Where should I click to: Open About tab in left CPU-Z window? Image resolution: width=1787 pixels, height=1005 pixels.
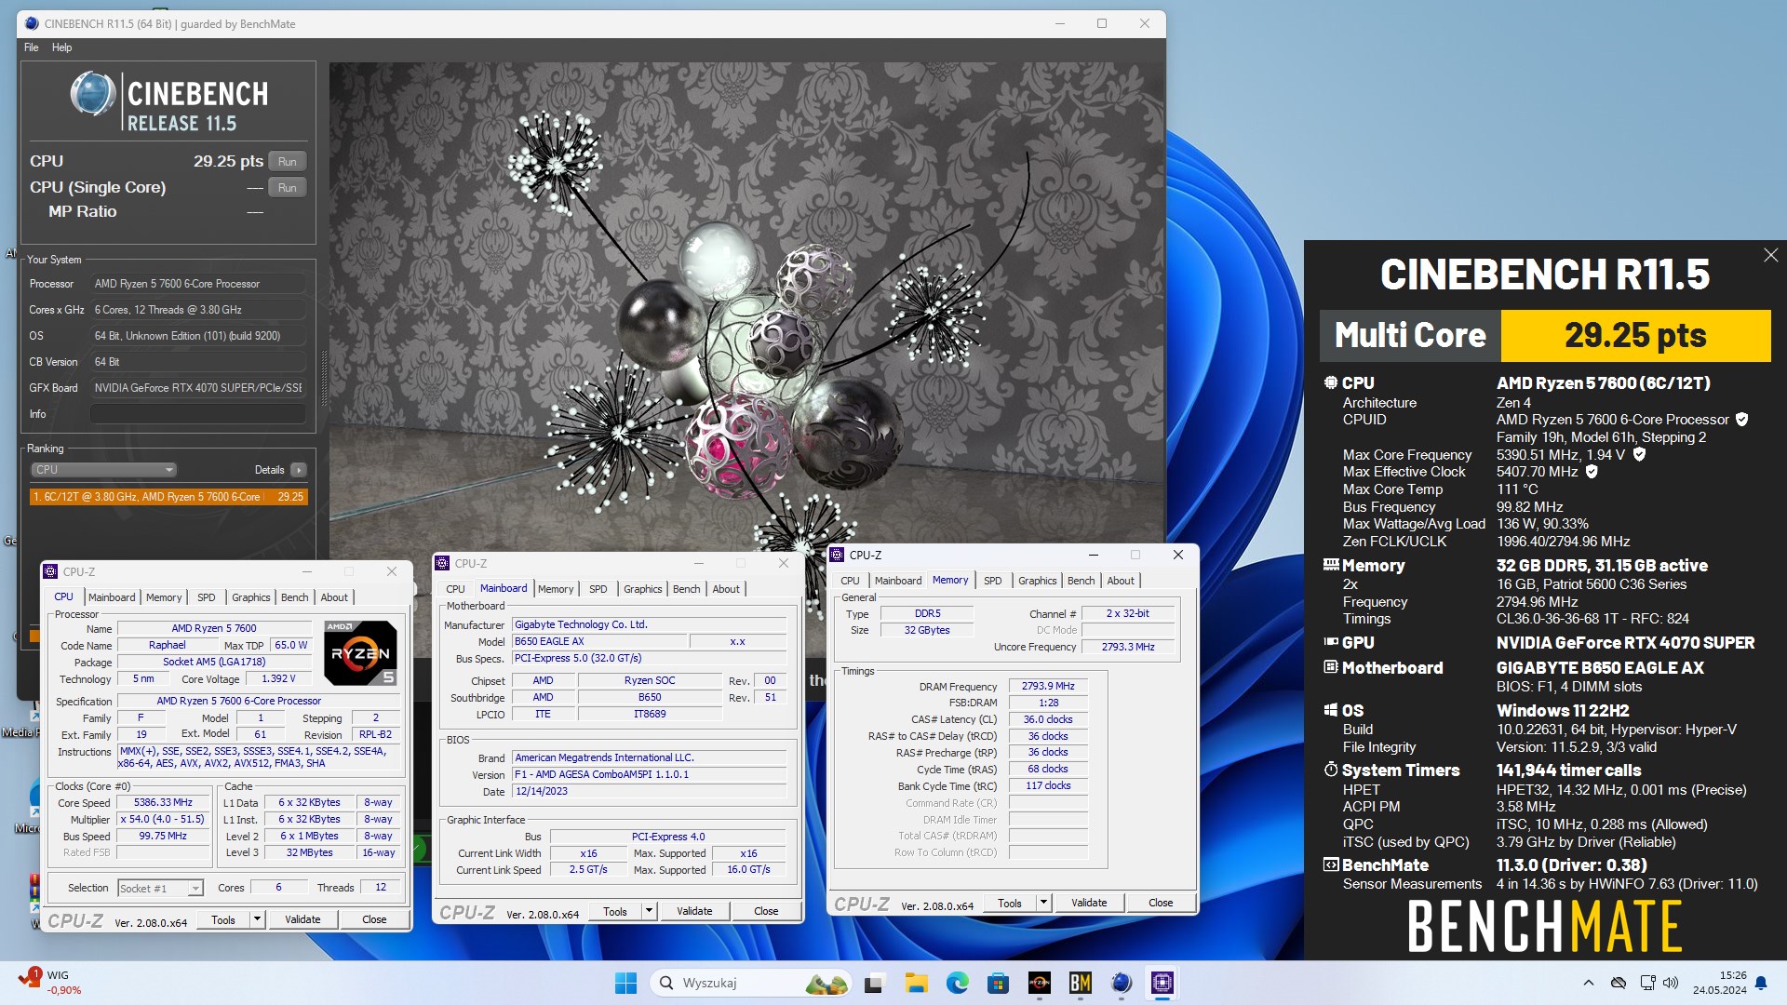click(334, 597)
